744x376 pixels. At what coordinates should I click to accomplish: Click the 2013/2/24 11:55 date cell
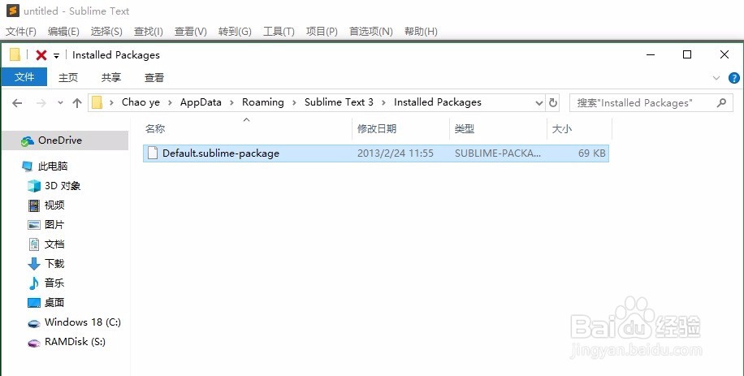pos(396,153)
